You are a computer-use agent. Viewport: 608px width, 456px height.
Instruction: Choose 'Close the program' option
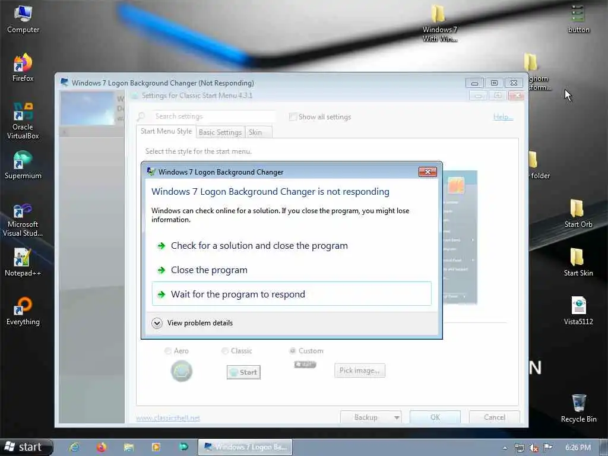292,270
